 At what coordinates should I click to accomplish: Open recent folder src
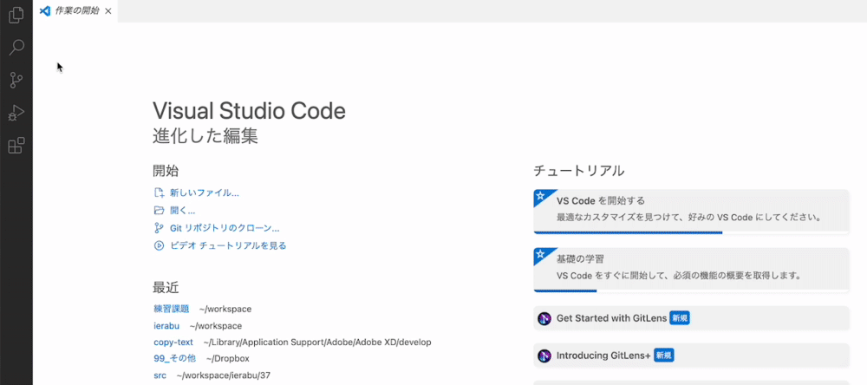tap(160, 375)
